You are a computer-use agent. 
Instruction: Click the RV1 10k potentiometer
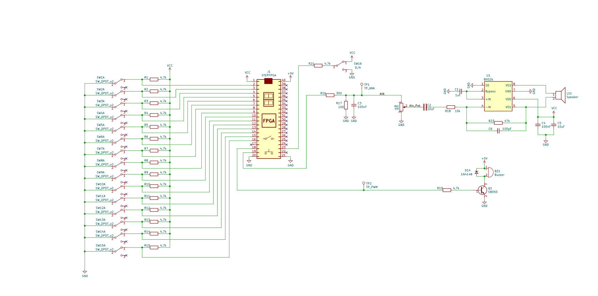click(401, 107)
